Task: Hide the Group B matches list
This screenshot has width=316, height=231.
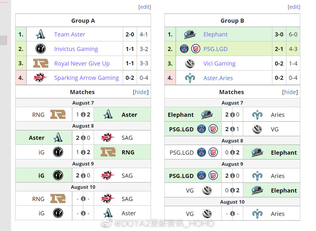Action: point(290,92)
